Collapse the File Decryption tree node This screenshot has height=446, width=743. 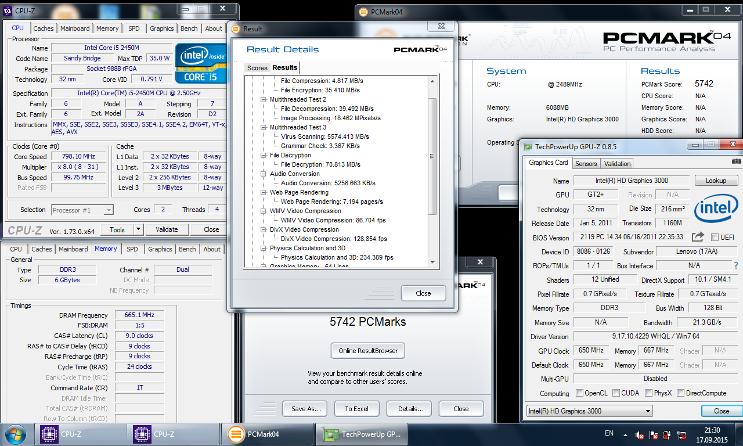264,155
